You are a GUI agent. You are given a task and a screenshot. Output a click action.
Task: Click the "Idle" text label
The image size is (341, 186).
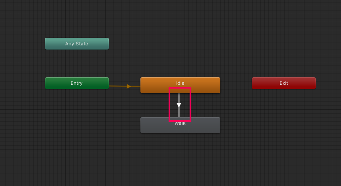click(180, 83)
